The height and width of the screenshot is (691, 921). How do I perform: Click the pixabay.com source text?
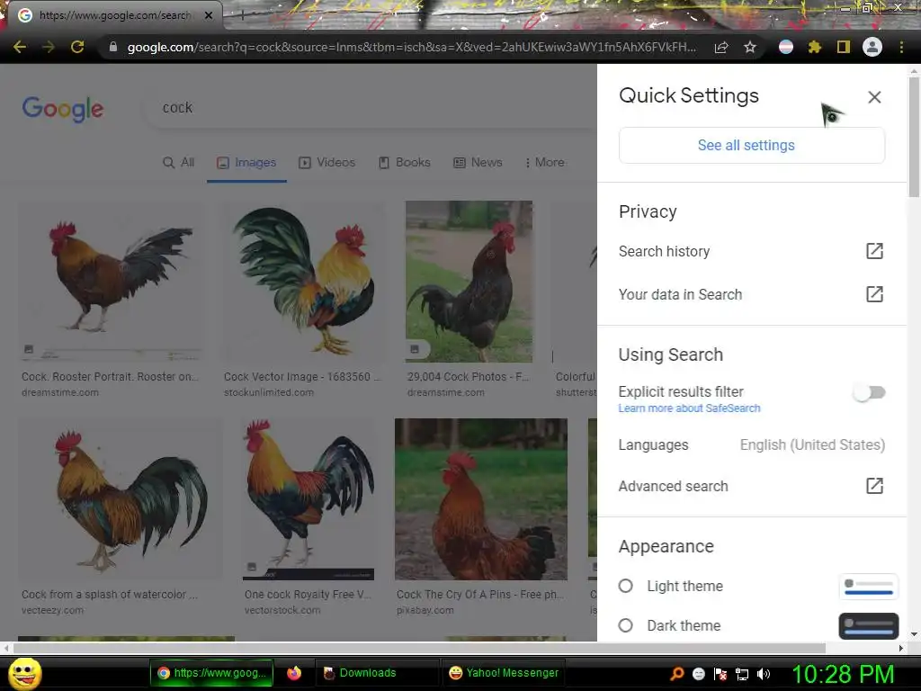coord(425,611)
